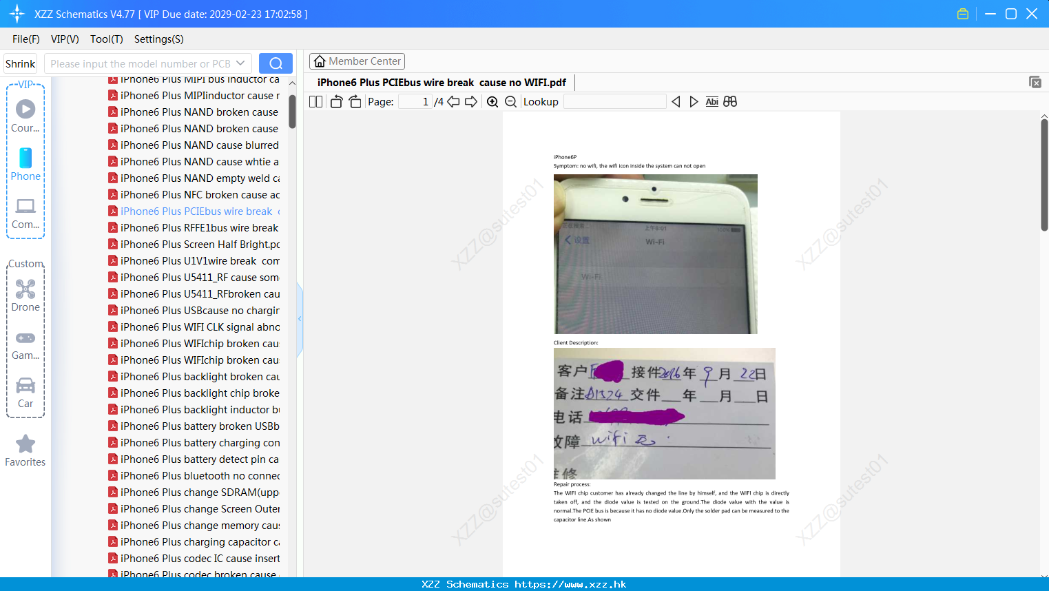Open iPhone6 Plus NAND cause blurred file
The height and width of the screenshot is (591, 1049).
tap(194, 145)
